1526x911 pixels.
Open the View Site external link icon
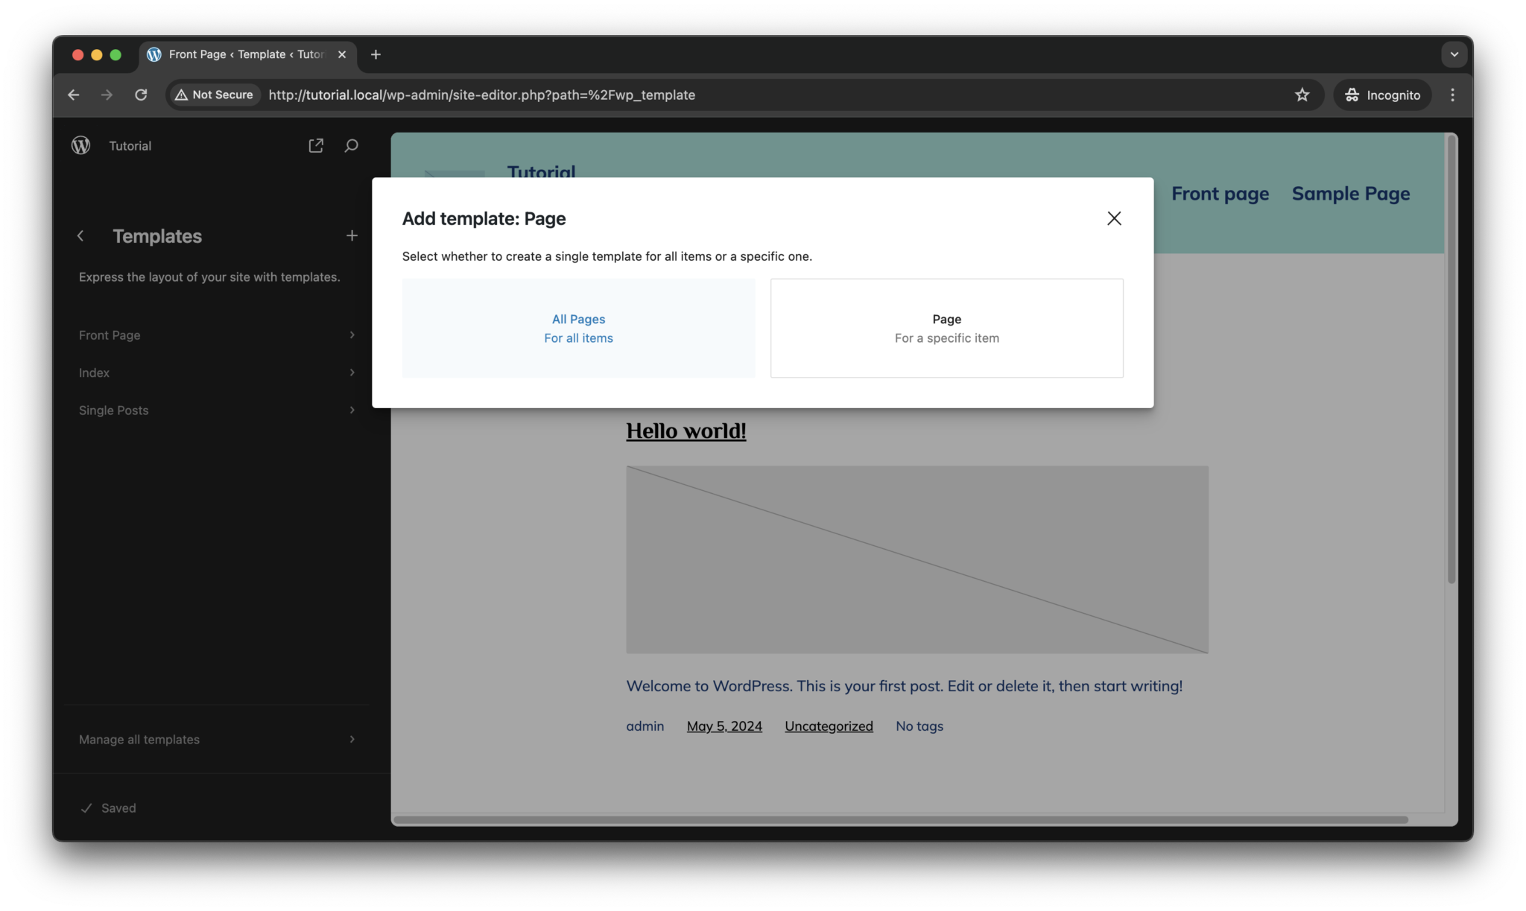[315, 145]
